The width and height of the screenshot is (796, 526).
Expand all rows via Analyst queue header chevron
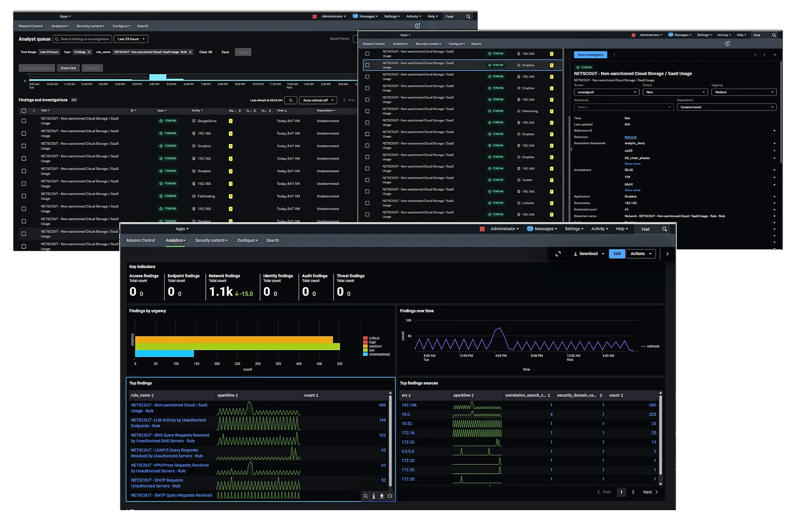(x=34, y=111)
